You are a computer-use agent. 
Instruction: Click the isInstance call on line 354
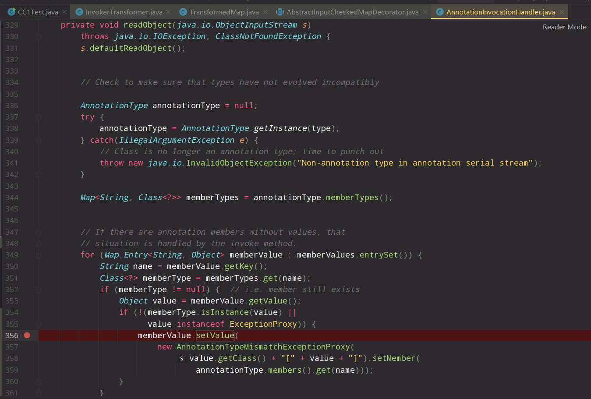225,312
